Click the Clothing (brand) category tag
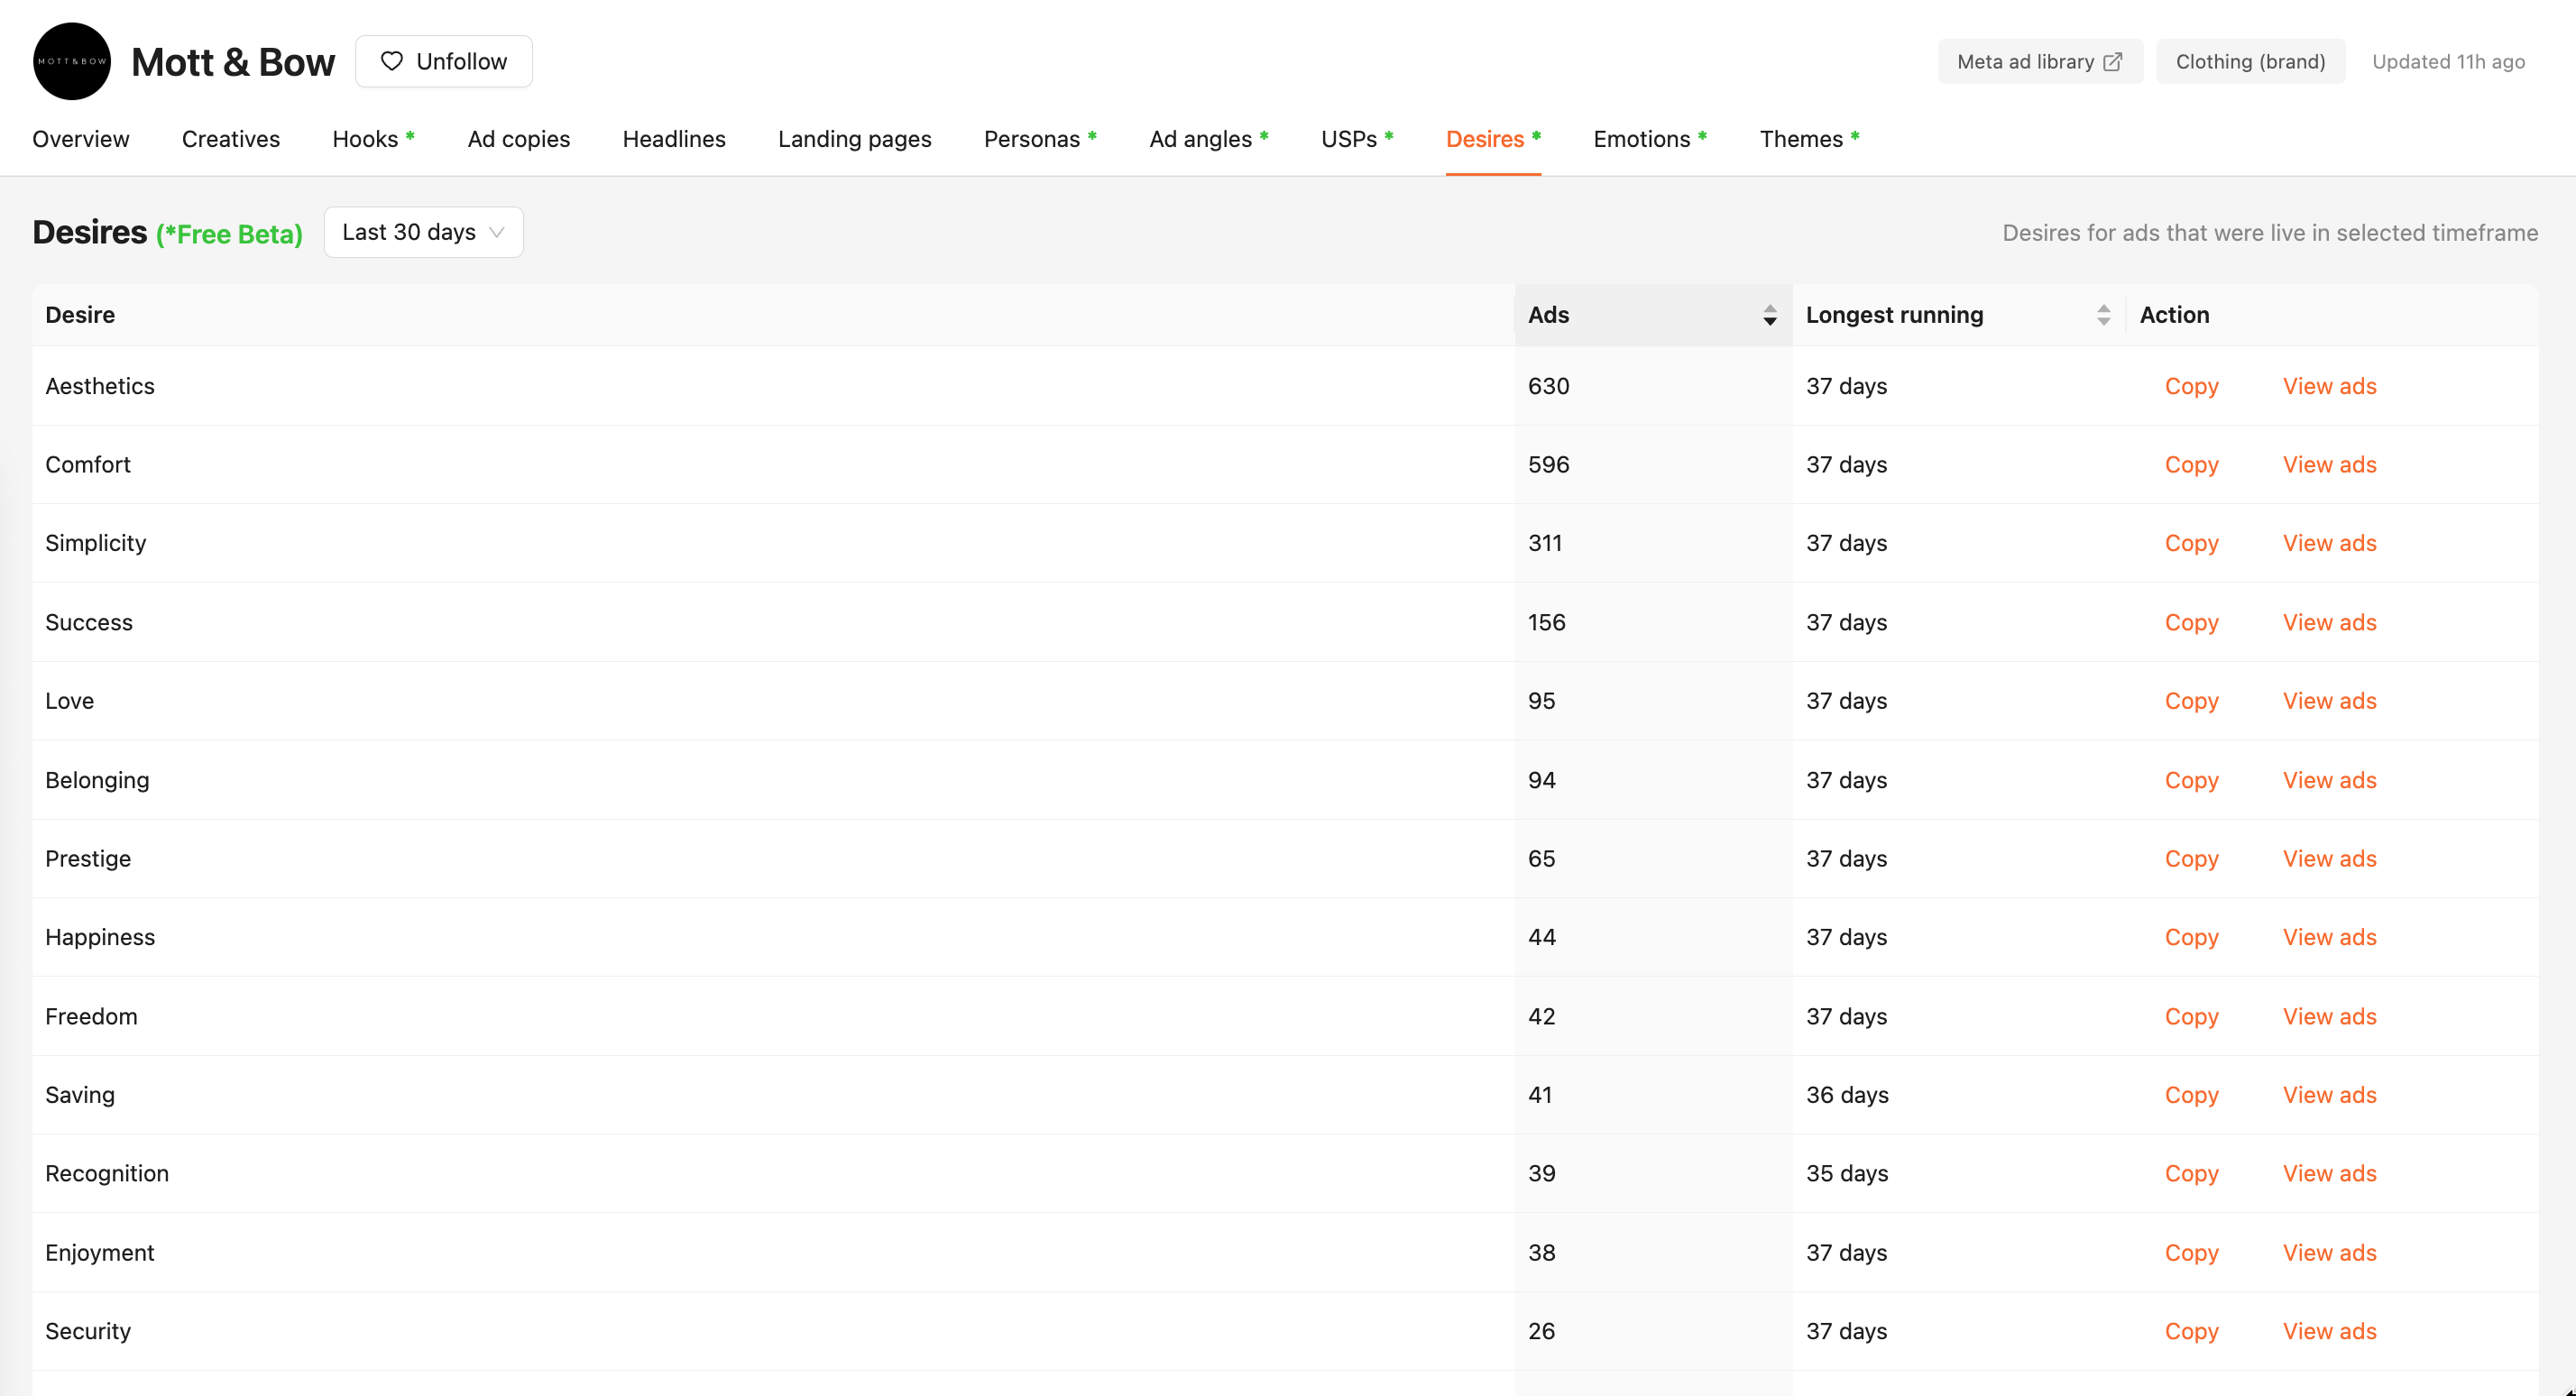The width and height of the screenshot is (2576, 1396). click(x=2250, y=62)
